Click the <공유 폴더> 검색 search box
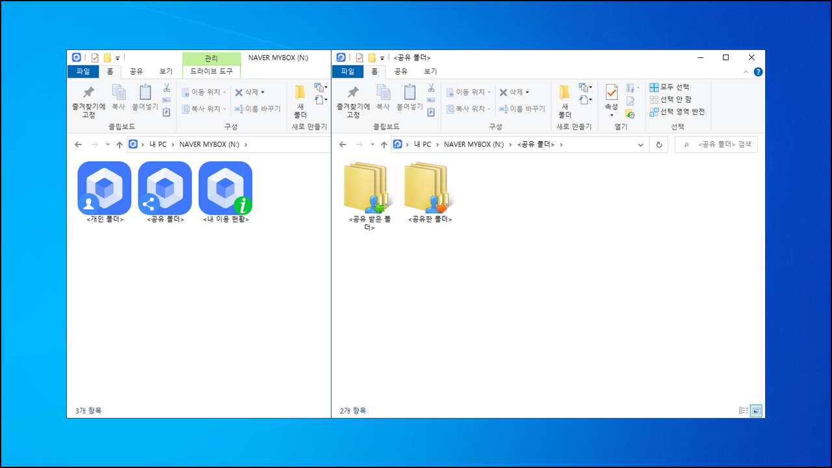The image size is (832, 468). (716, 144)
